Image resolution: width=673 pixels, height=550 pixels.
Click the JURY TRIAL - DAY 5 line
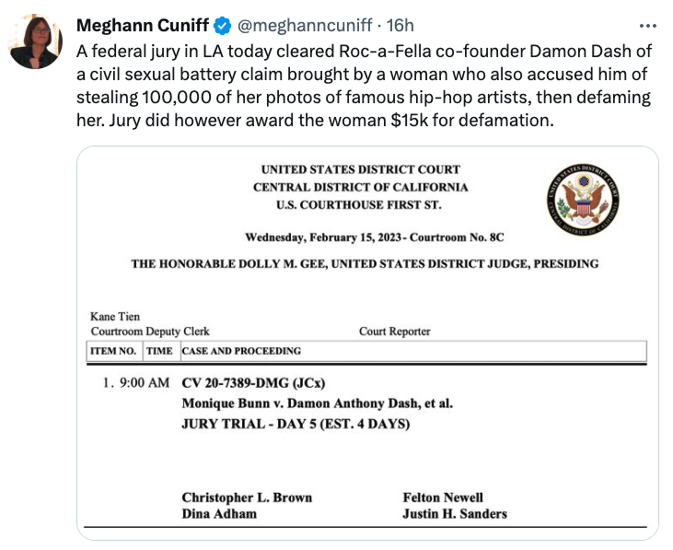pyautogui.click(x=296, y=424)
